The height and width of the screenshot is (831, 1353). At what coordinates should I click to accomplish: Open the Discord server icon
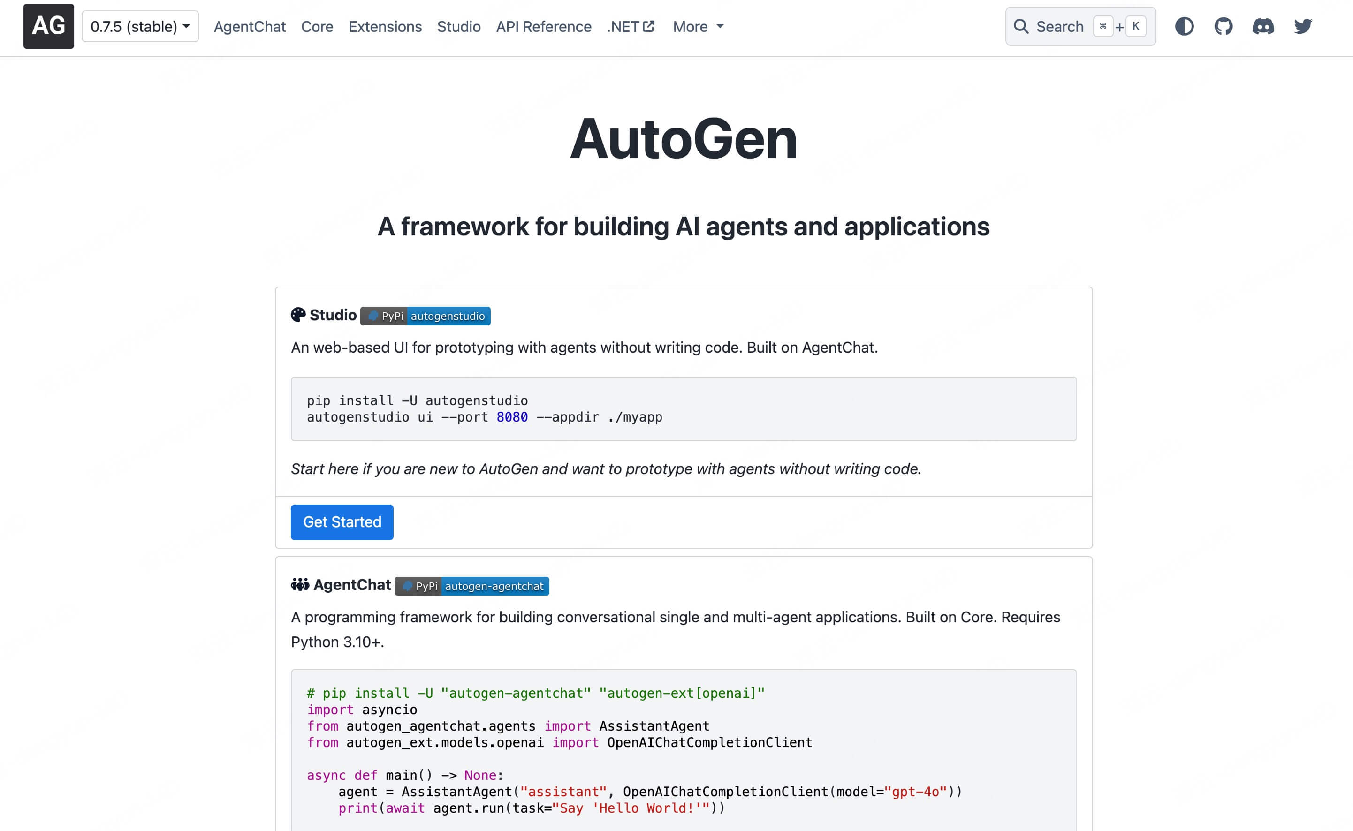1263,26
